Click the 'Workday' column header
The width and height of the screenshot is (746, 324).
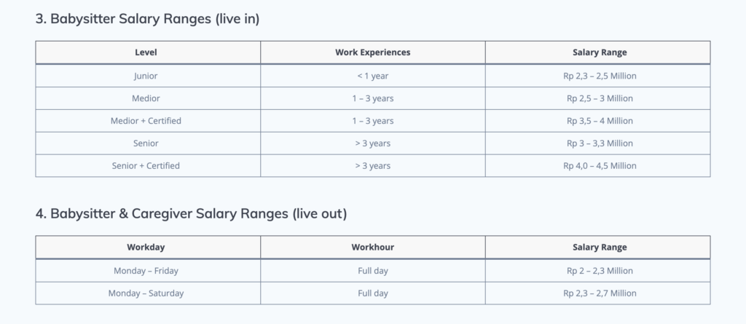[146, 248]
